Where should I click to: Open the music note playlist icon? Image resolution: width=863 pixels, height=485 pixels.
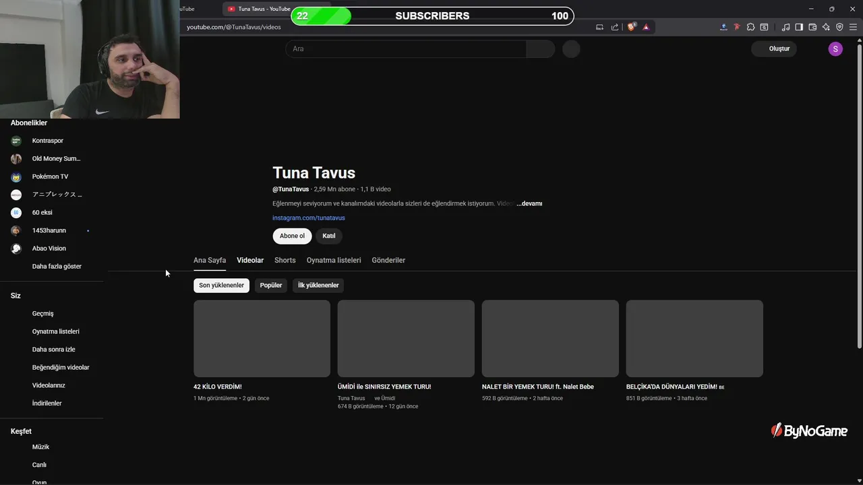785,27
